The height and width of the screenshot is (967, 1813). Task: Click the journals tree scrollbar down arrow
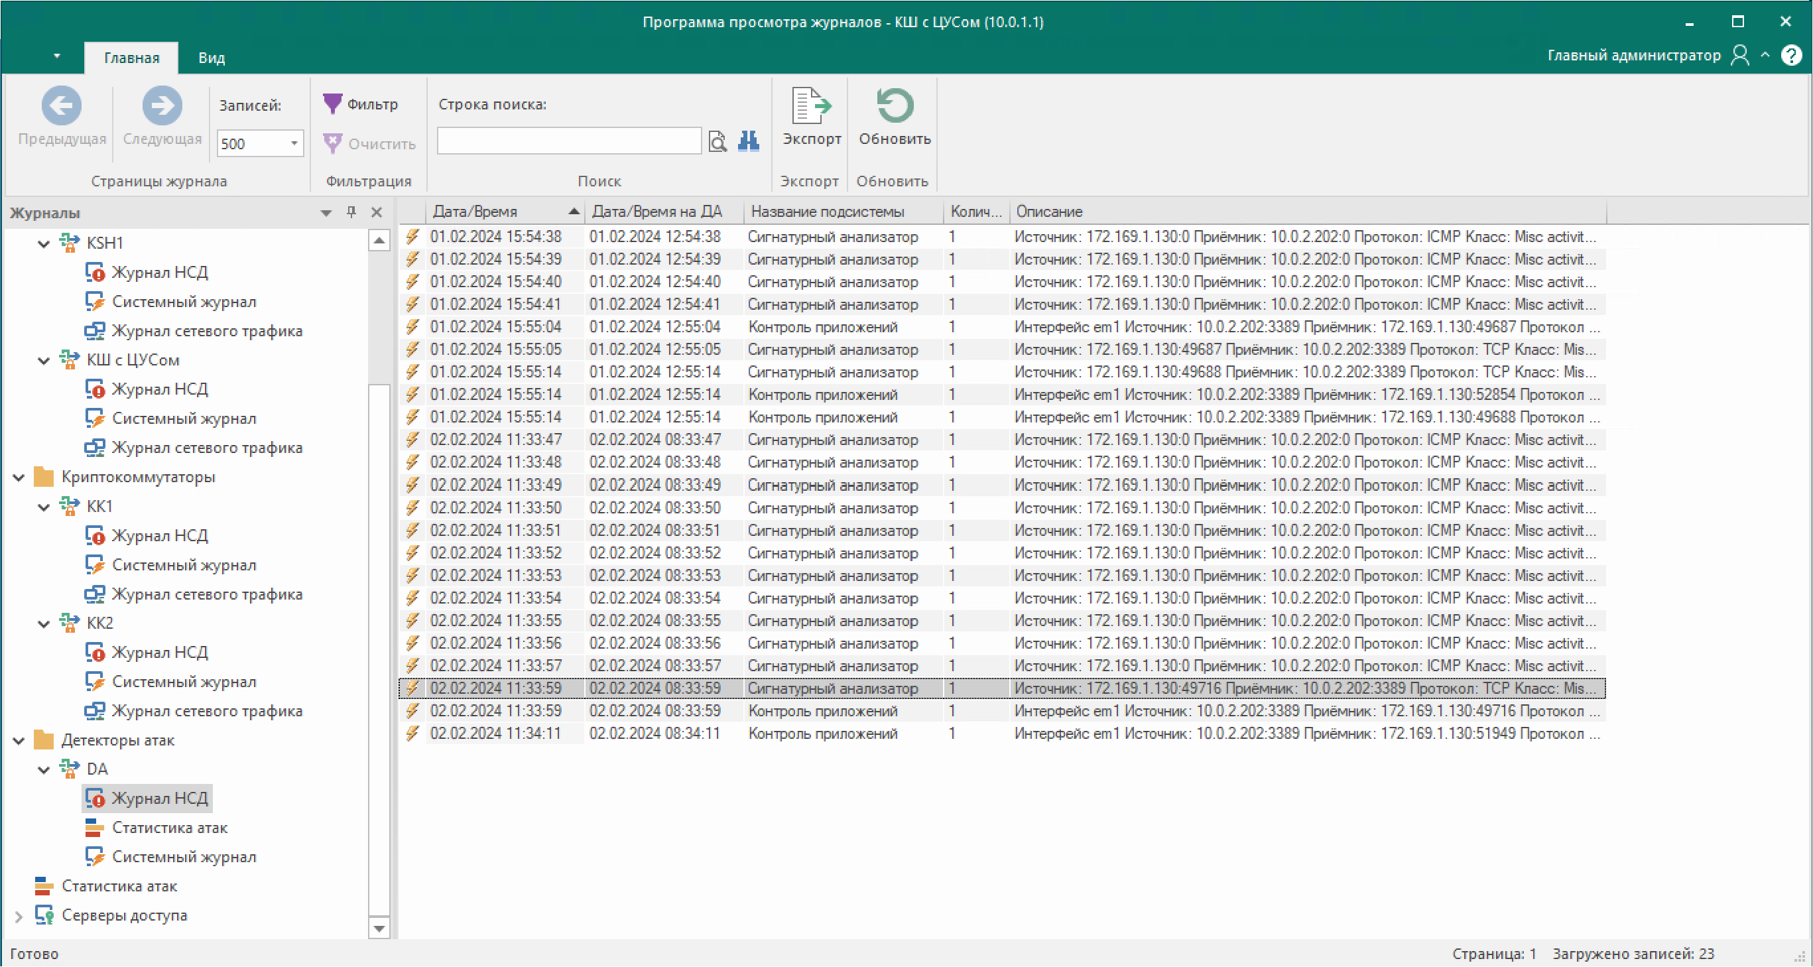point(379,929)
